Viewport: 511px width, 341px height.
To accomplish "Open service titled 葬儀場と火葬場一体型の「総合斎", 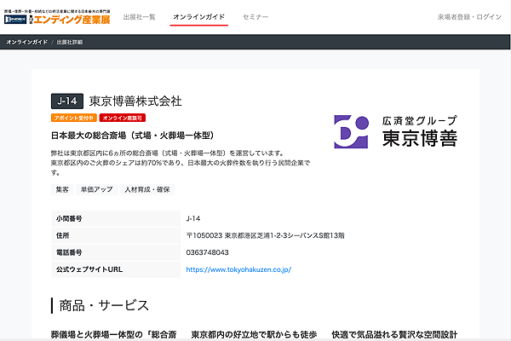I will pyautogui.click(x=114, y=335).
